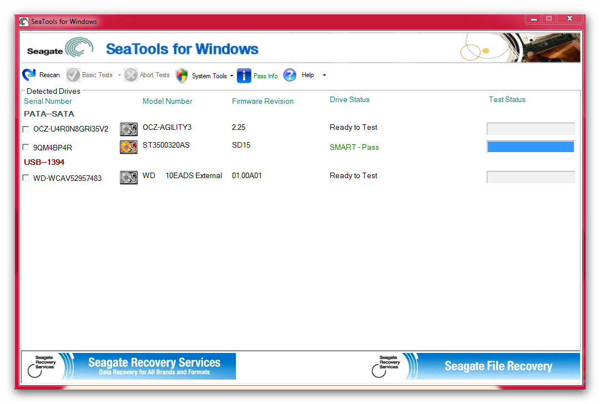The image size is (600, 404).
Task: Click the PATA—SATA group heading
Action: pos(49,114)
